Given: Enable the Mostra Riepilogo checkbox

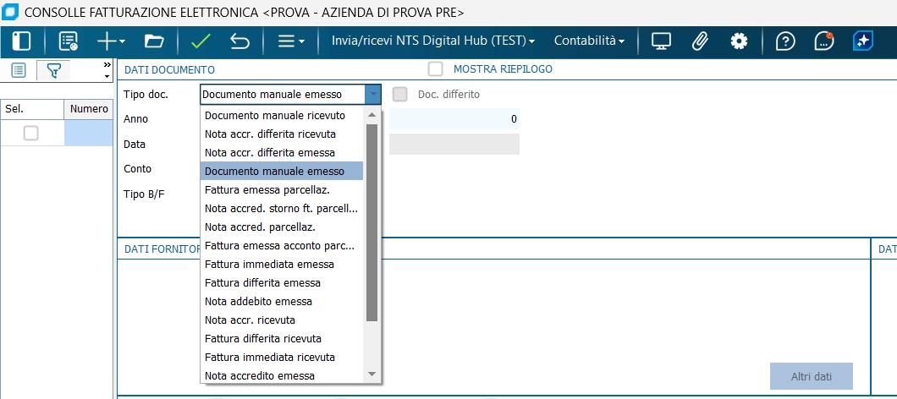Looking at the screenshot, I should tap(436, 68).
